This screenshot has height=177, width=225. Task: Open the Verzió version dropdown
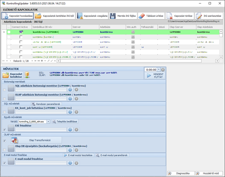point(49,122)
